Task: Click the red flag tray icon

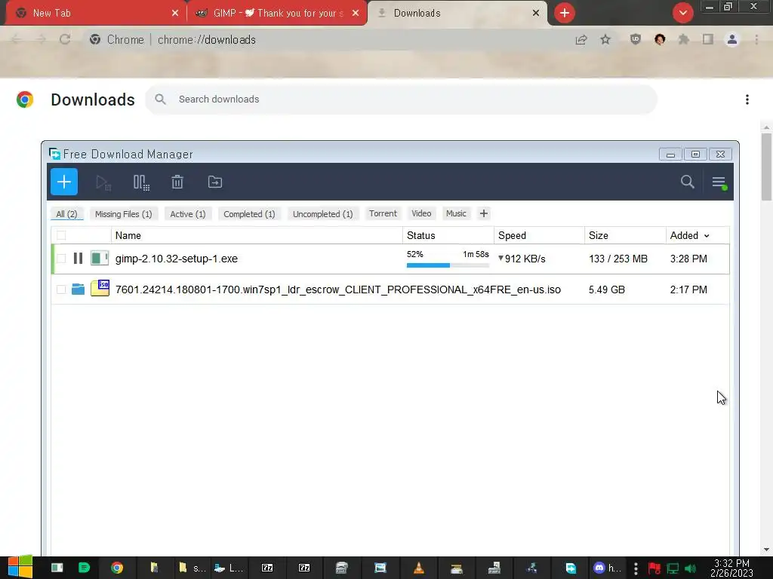Action: (654, 568)
